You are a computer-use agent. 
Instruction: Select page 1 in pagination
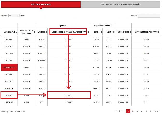point(128,111)
